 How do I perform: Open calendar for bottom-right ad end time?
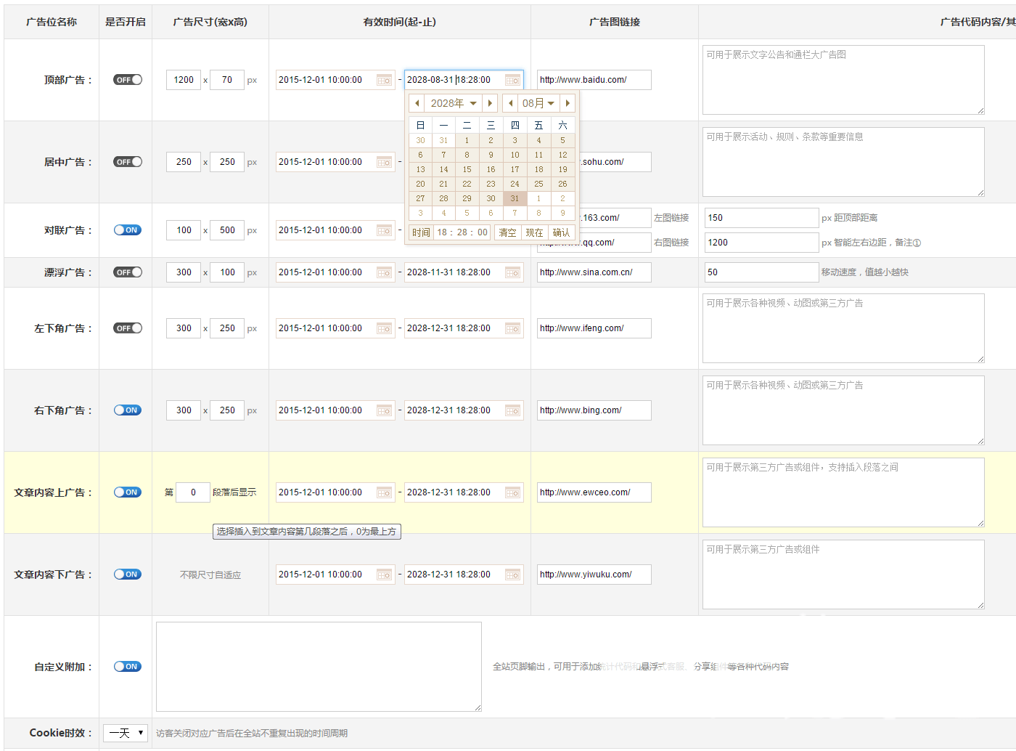pyautogui.click(x=512, y=410)
